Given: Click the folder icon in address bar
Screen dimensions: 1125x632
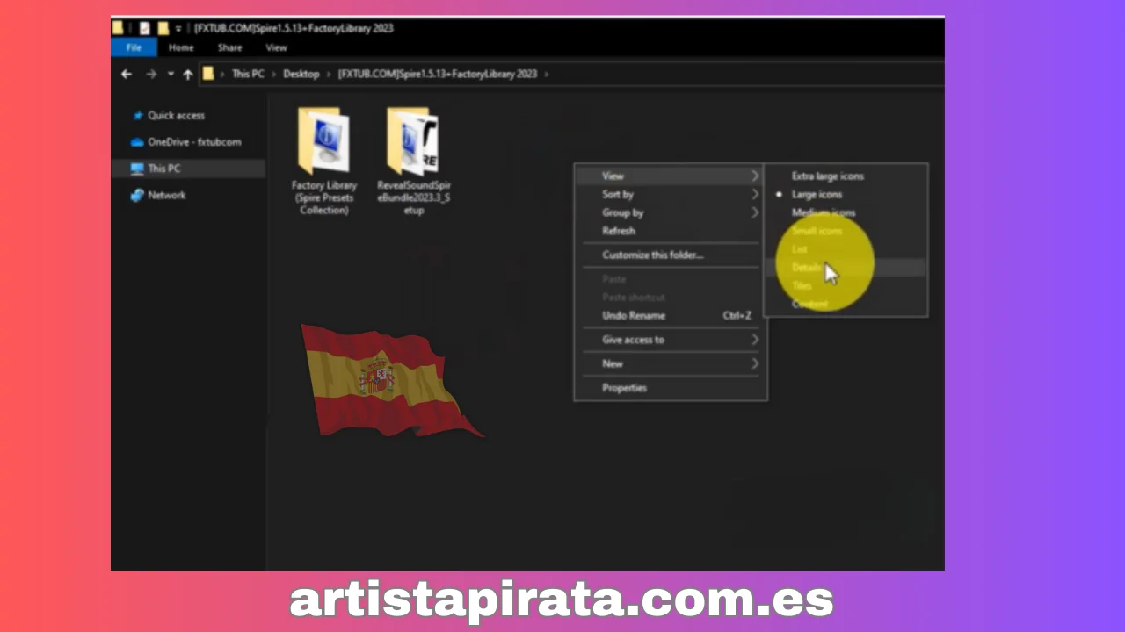Looking at the screenshot, I should pyautogui.click(x=208, y=74).
